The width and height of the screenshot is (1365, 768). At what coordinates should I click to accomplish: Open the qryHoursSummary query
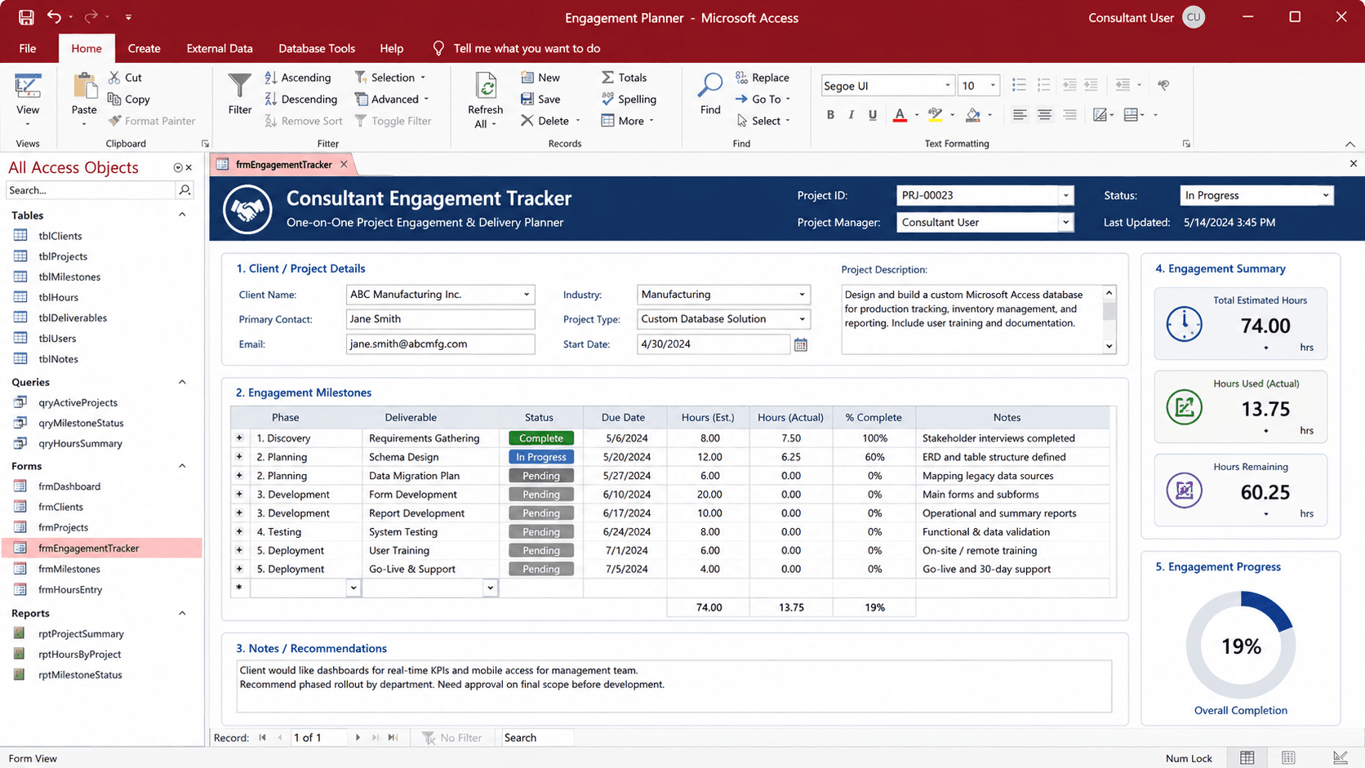click(80, 443)
